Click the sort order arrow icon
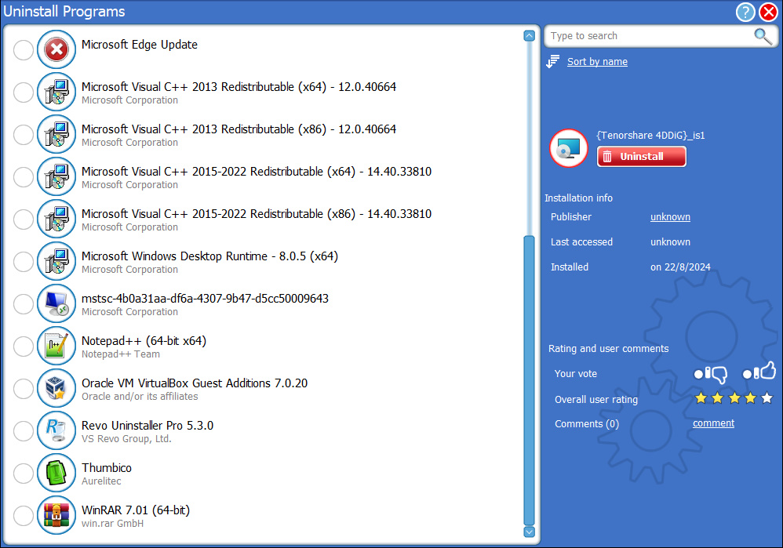 point(552,61)
